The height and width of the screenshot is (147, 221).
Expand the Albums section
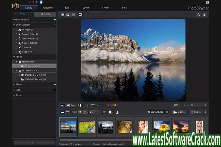[x=14, y=85]
